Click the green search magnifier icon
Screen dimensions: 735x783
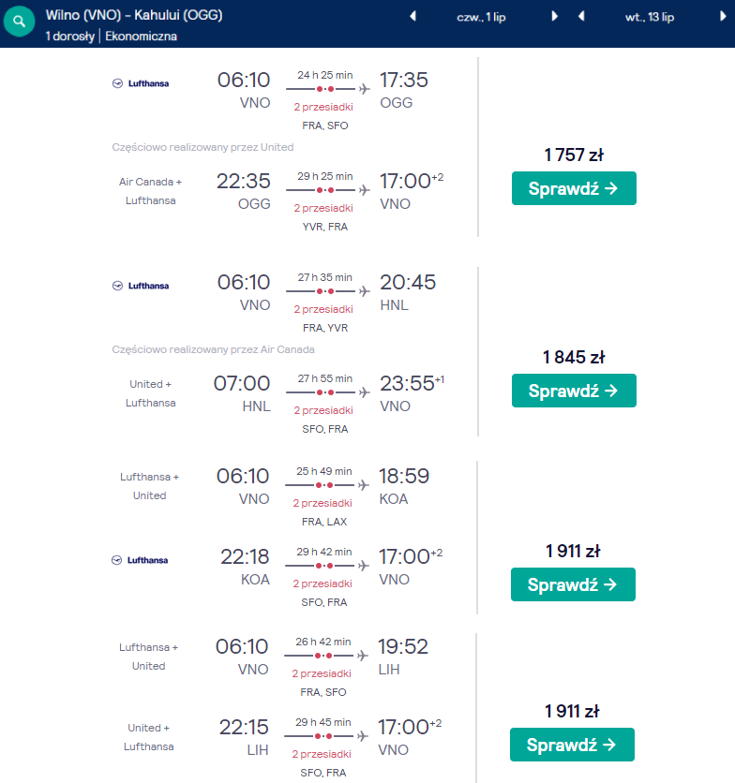click(x=19, y=22)
